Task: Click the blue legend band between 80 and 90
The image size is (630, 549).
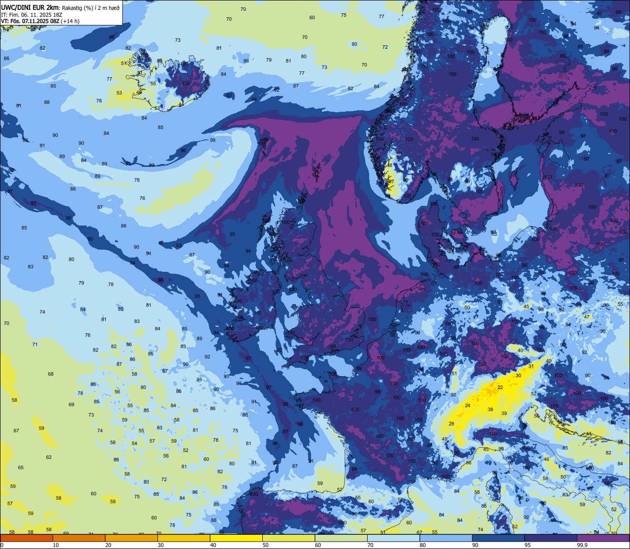Action: [446, 538]
